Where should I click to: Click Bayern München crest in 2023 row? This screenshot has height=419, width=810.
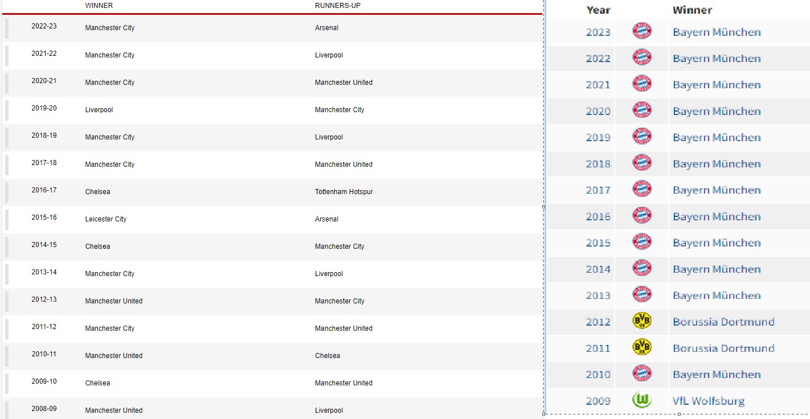(641, 31)
